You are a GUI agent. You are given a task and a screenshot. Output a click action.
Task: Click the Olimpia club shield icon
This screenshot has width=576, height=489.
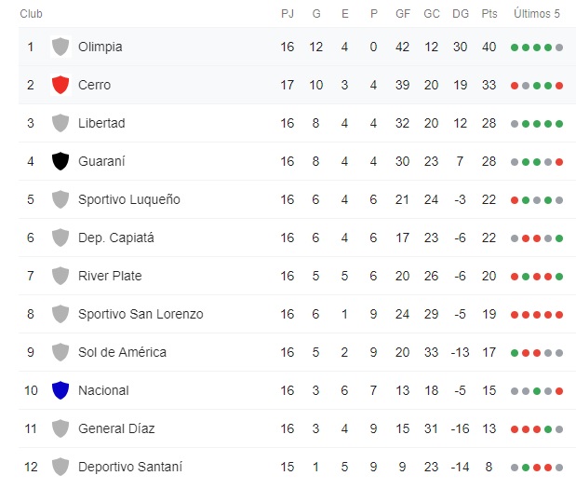point(61,47)
